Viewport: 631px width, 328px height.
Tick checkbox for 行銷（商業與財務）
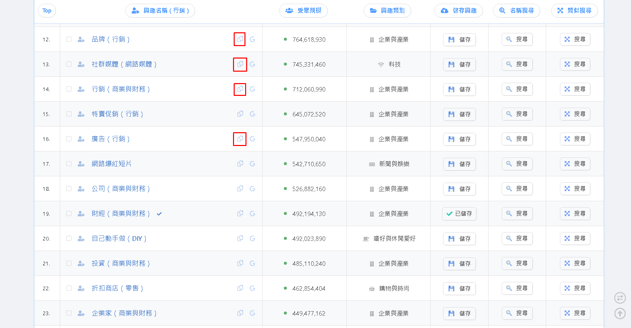[x=69, y=89]
